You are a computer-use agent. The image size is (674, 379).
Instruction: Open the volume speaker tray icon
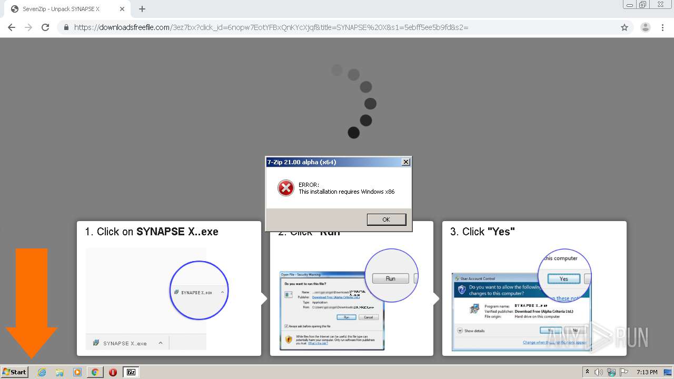click(x=599, y=372)
